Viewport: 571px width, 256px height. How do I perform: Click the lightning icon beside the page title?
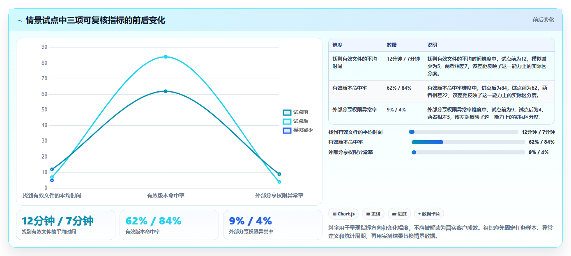(20, 20)
